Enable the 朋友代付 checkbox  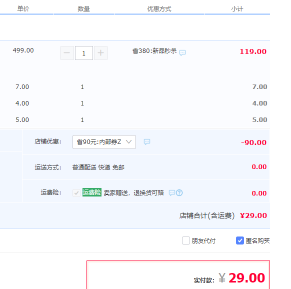pos(186,240)
